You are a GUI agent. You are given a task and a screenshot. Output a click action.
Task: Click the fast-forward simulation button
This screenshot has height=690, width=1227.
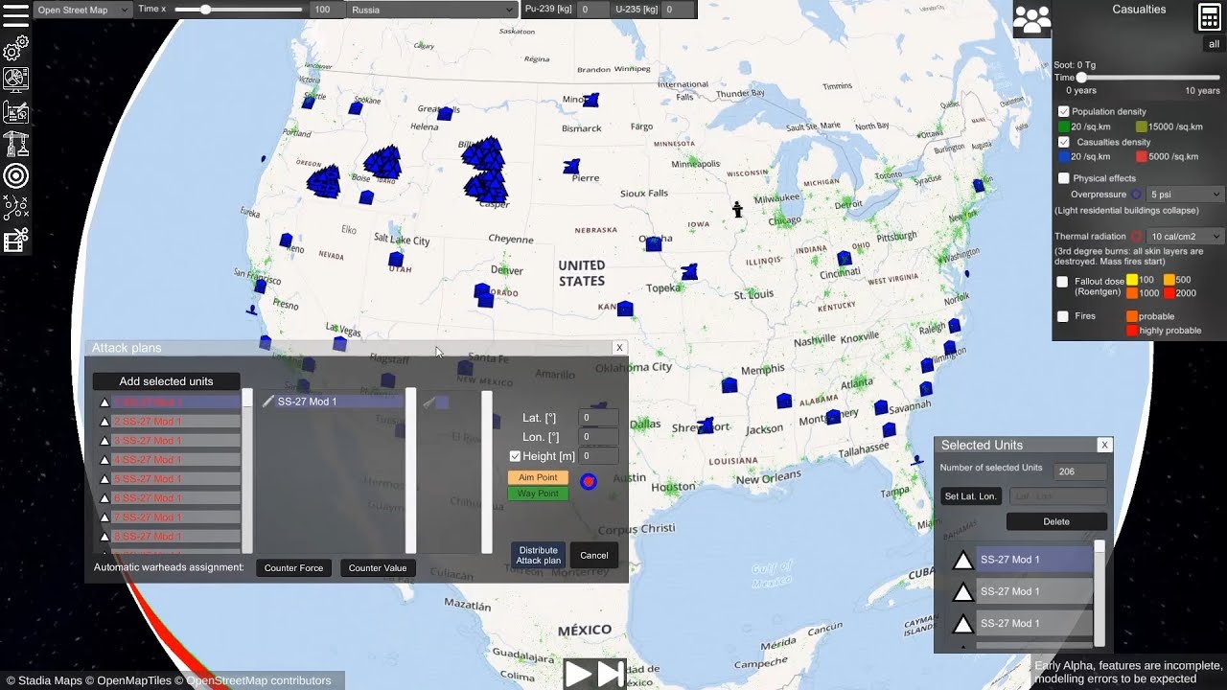tap(611, 674)
